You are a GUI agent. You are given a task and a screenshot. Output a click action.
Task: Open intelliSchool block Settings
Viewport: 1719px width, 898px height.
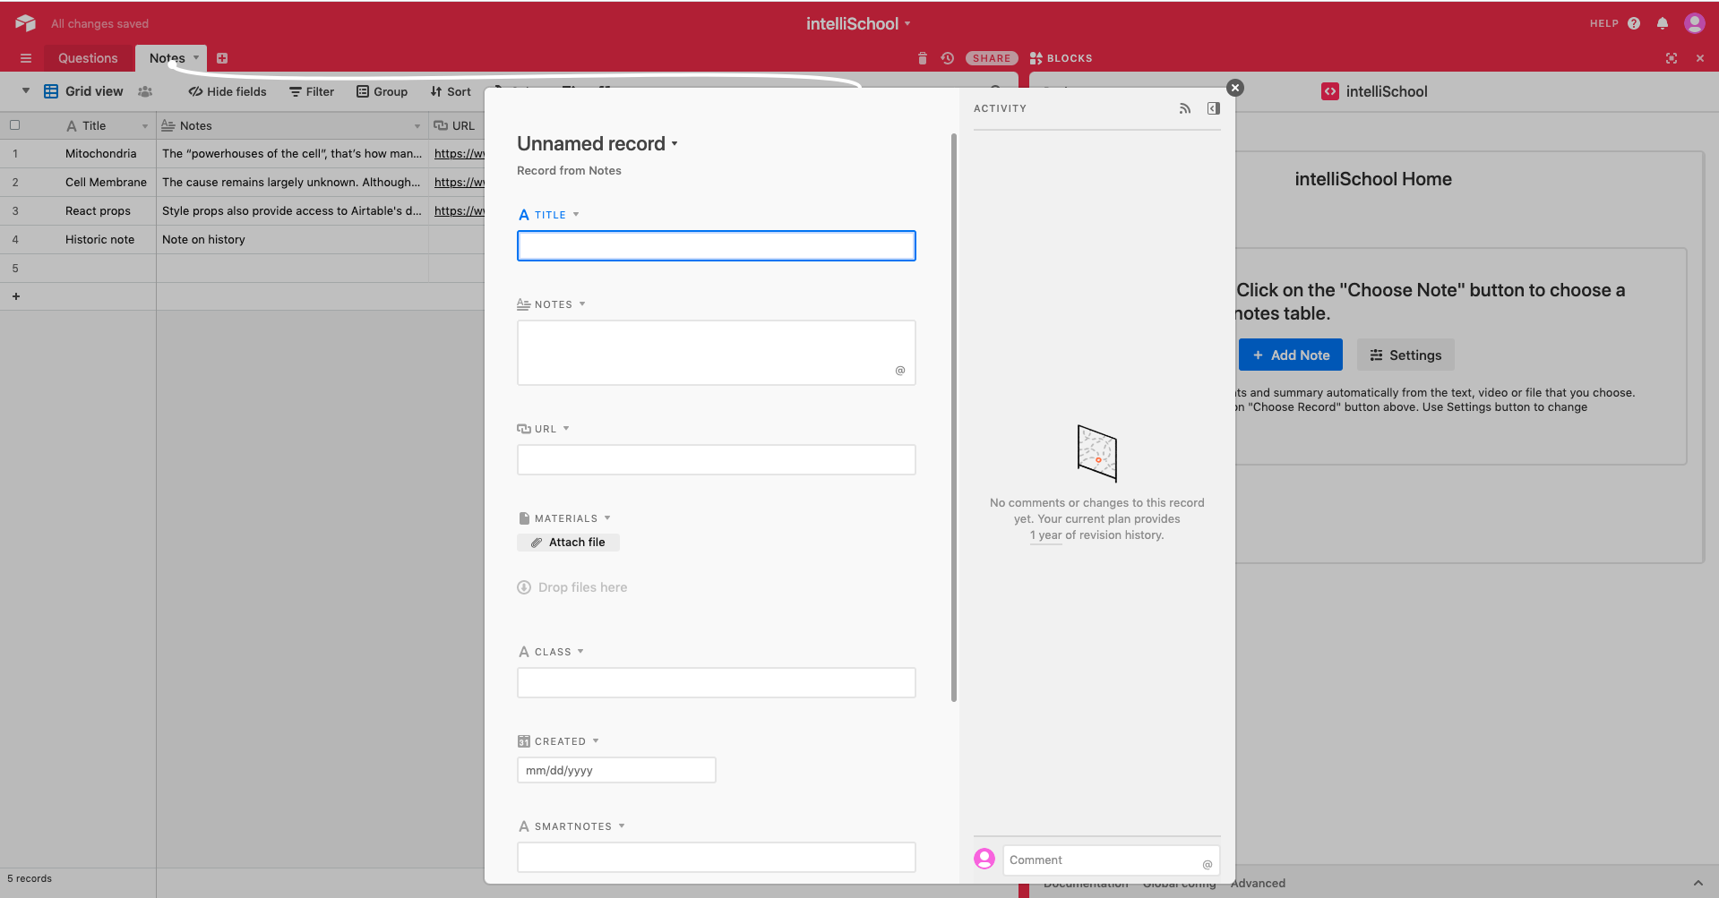tap(1405, 355)
